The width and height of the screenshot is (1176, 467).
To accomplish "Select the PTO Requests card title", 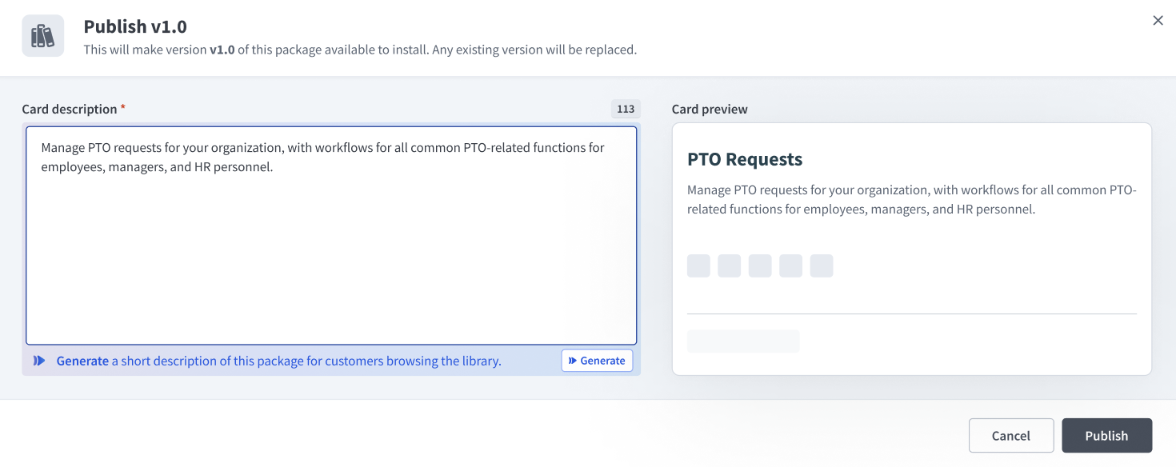I will 745,159.
